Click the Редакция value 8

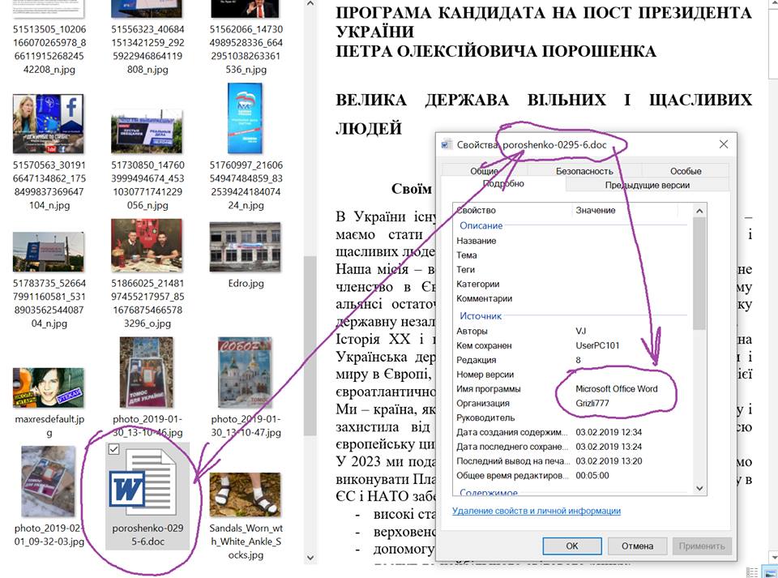coord(578,360)
